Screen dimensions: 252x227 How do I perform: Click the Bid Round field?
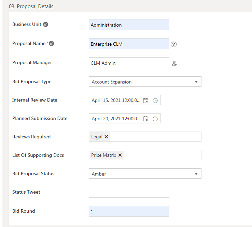pos(129,211)
